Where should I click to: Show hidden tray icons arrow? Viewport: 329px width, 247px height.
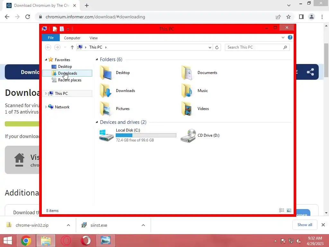coord(275,241)
